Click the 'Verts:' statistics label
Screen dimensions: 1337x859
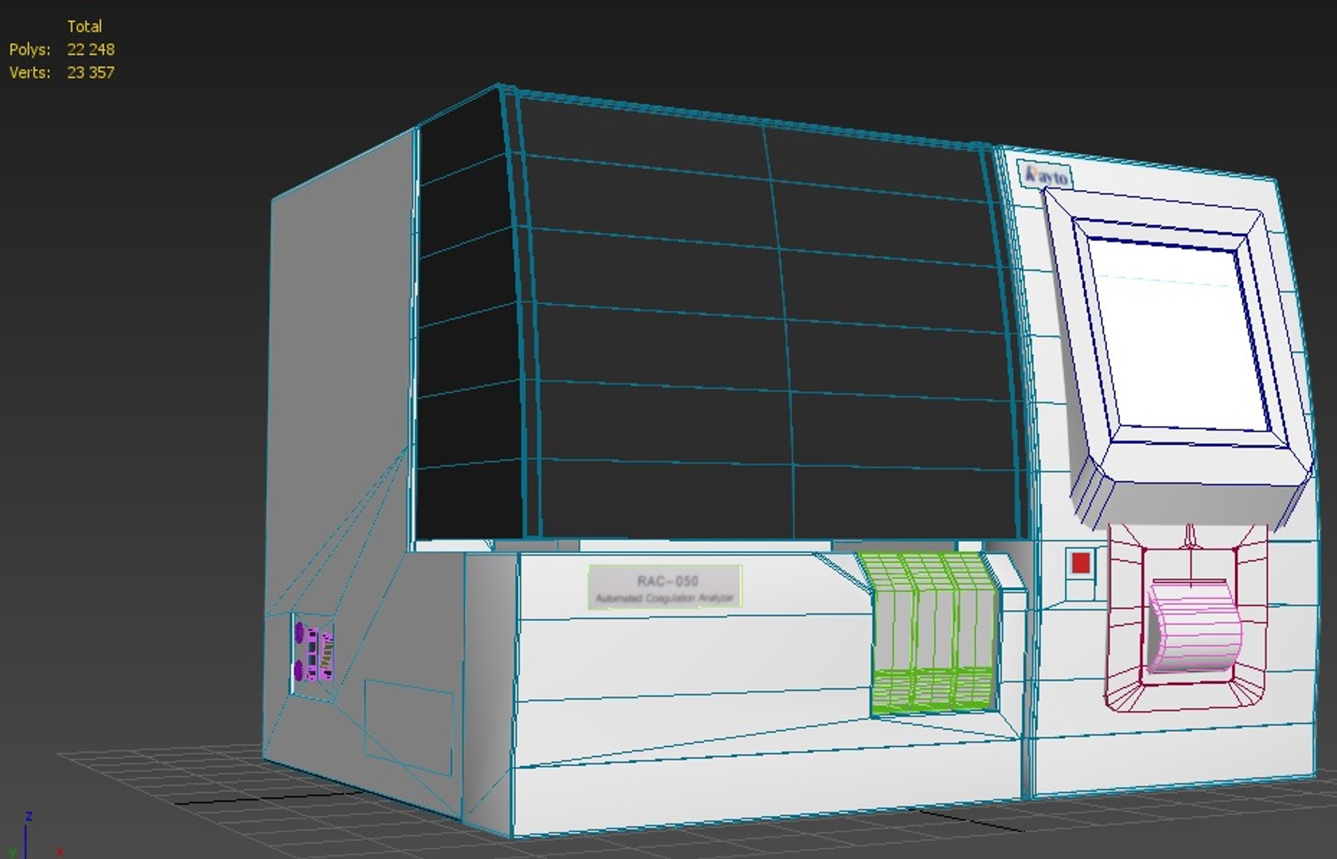coord(29,72)
